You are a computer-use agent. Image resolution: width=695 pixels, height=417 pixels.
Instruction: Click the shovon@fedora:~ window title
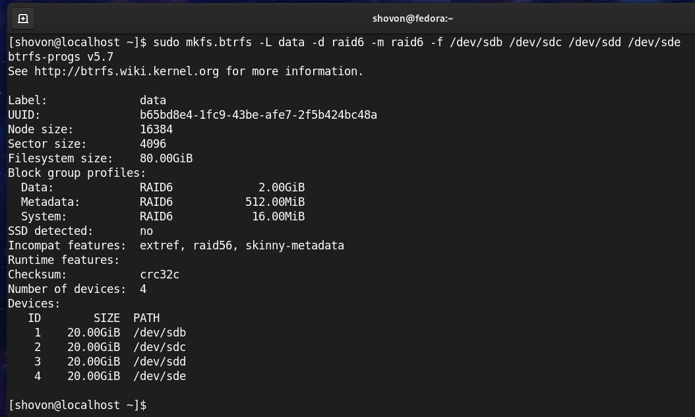coord(413,18)
